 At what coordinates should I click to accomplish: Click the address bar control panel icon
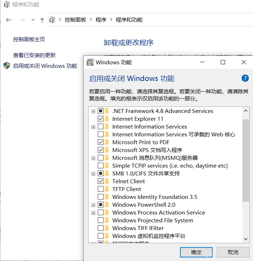point(52,20)
